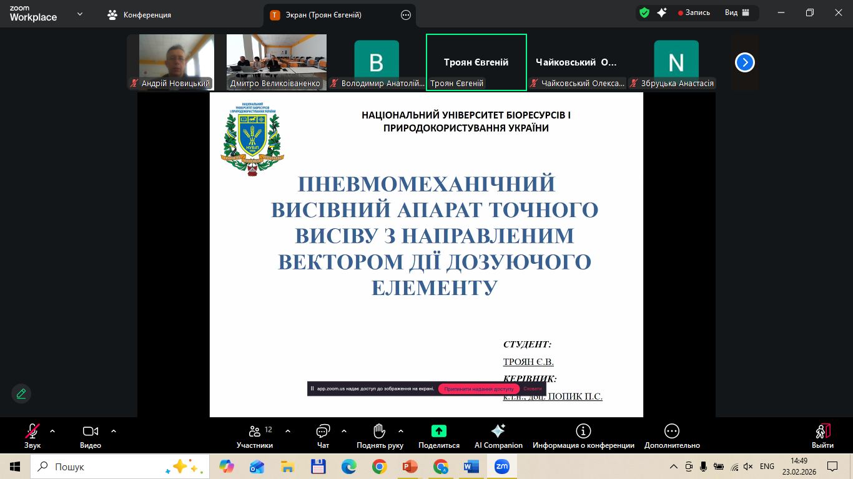Switch to the Конференция tab
The image size is (853, 479).
(x=140, y=14)
